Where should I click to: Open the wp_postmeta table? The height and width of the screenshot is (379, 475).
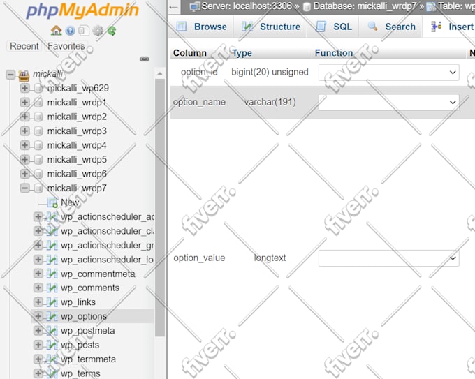88,331
